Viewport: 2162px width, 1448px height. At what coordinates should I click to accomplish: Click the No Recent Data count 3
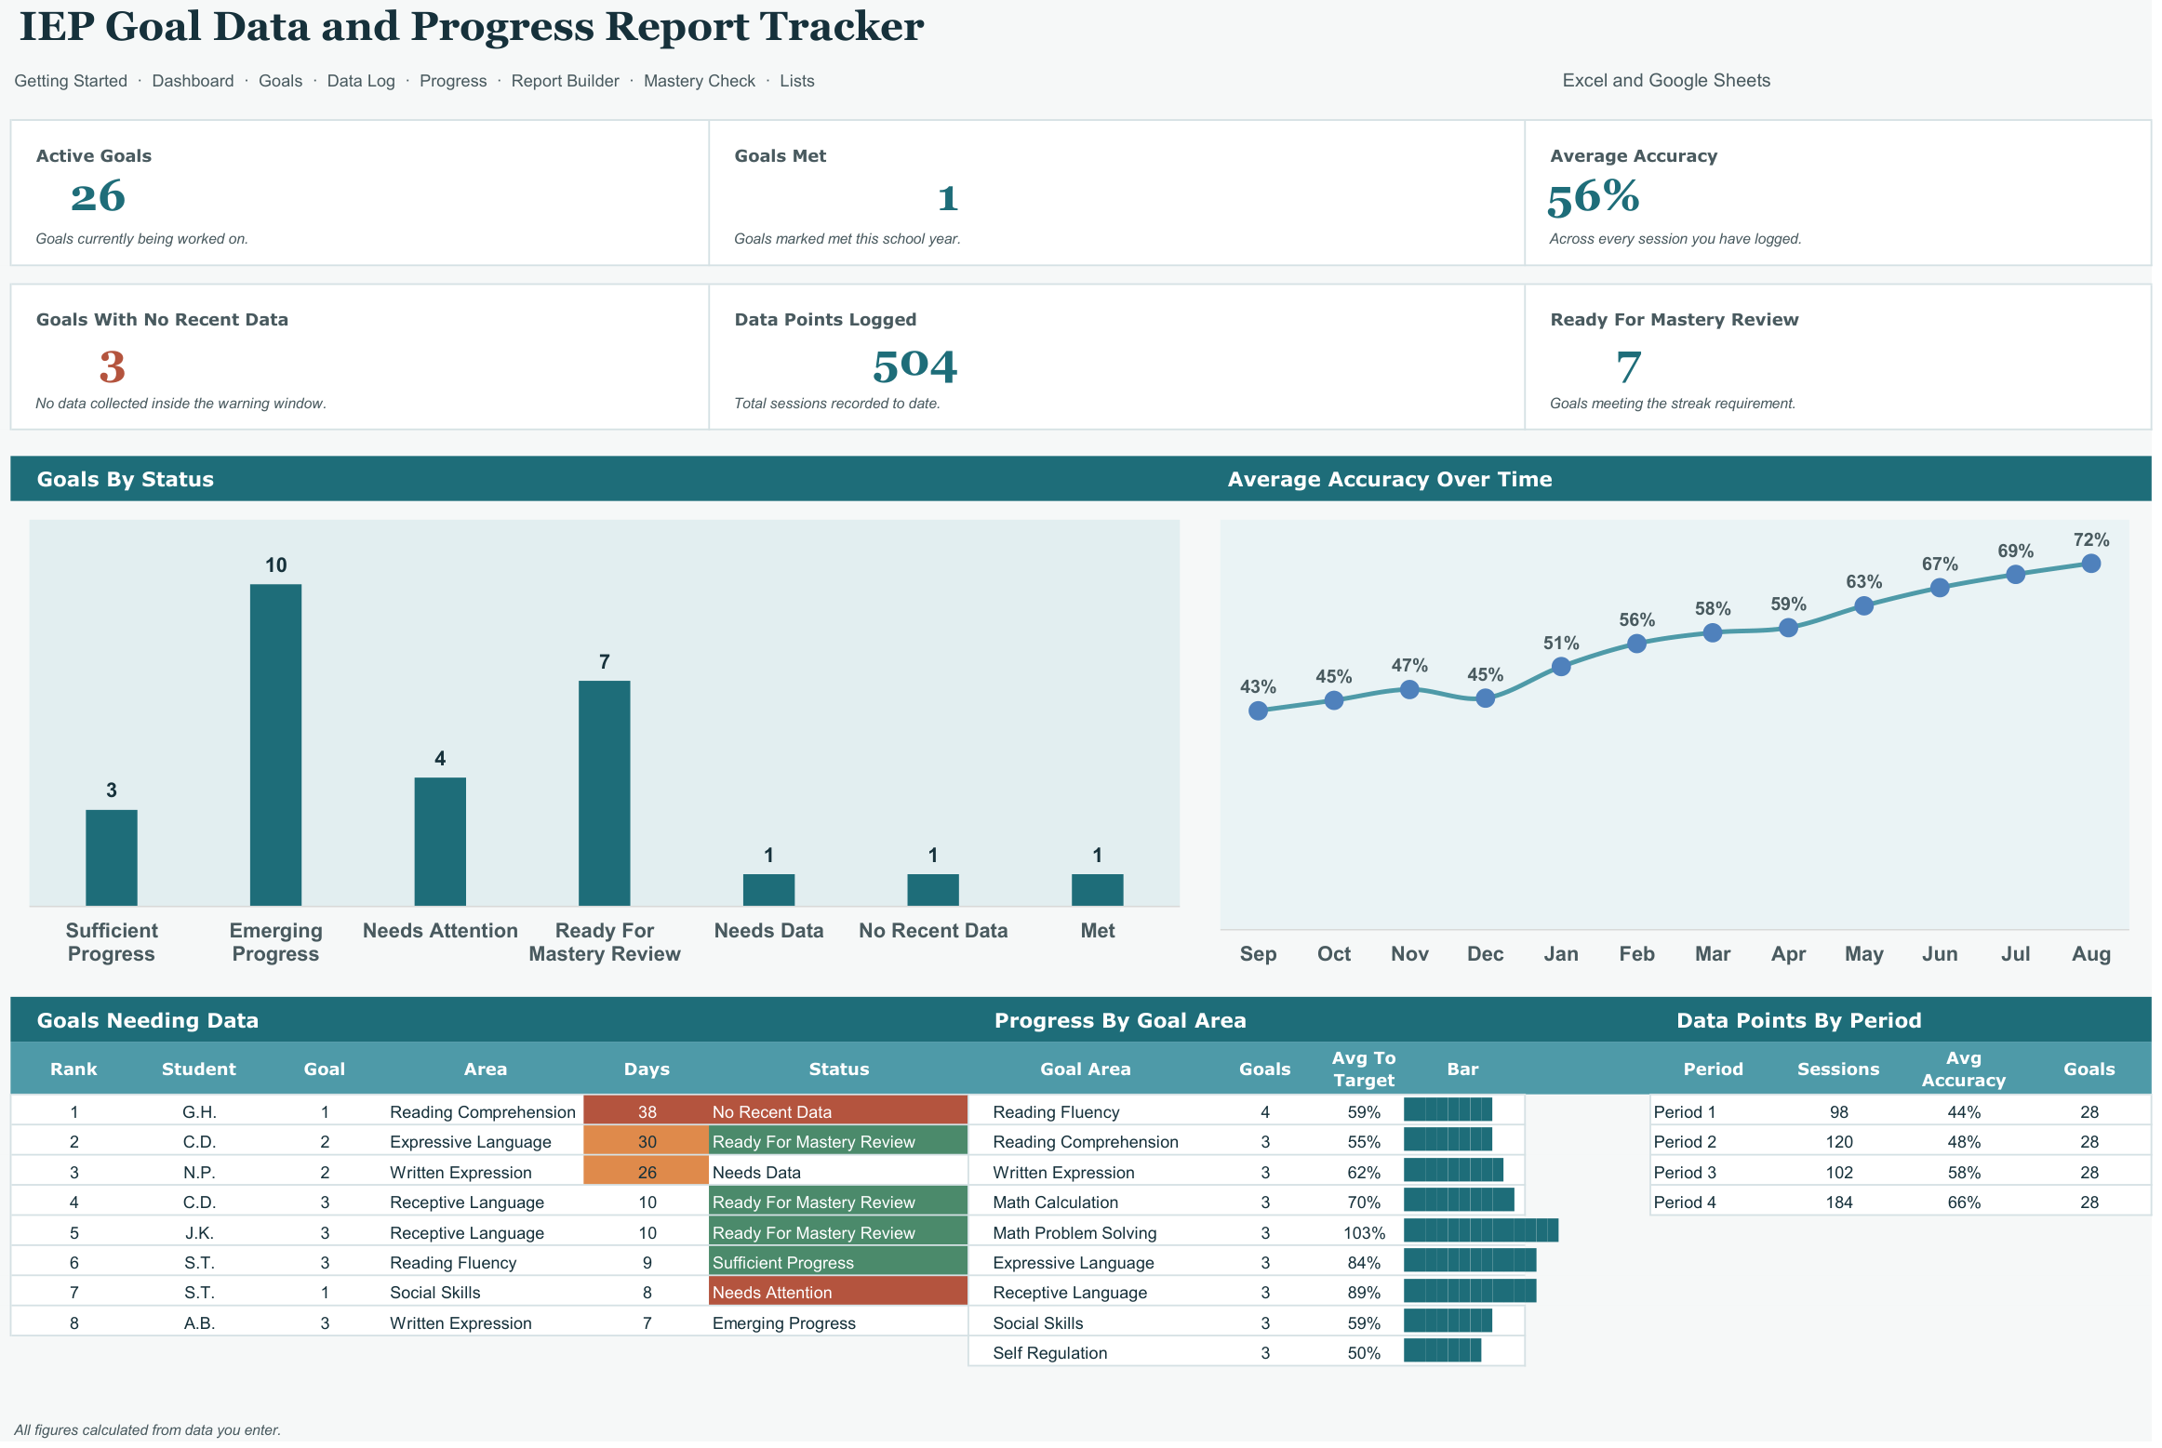coord(112,366)
